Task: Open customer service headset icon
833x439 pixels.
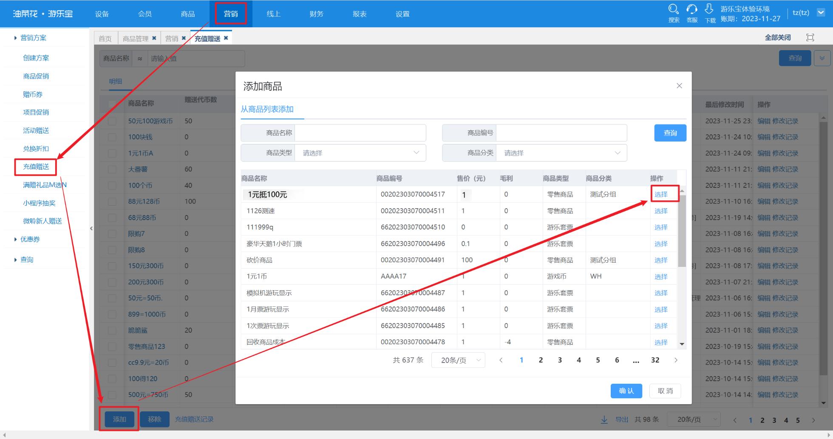Action: pos(692,9)
